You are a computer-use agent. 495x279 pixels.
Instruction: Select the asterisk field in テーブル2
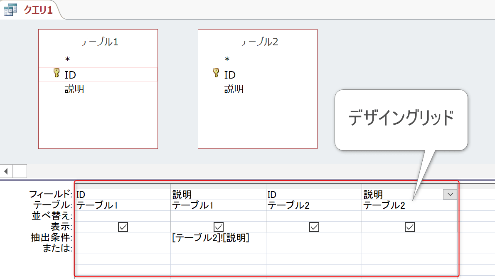(x=227, y=60)
